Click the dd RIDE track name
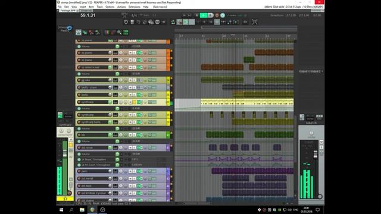This screenshot has width=381, height=214. click(86, 186)
